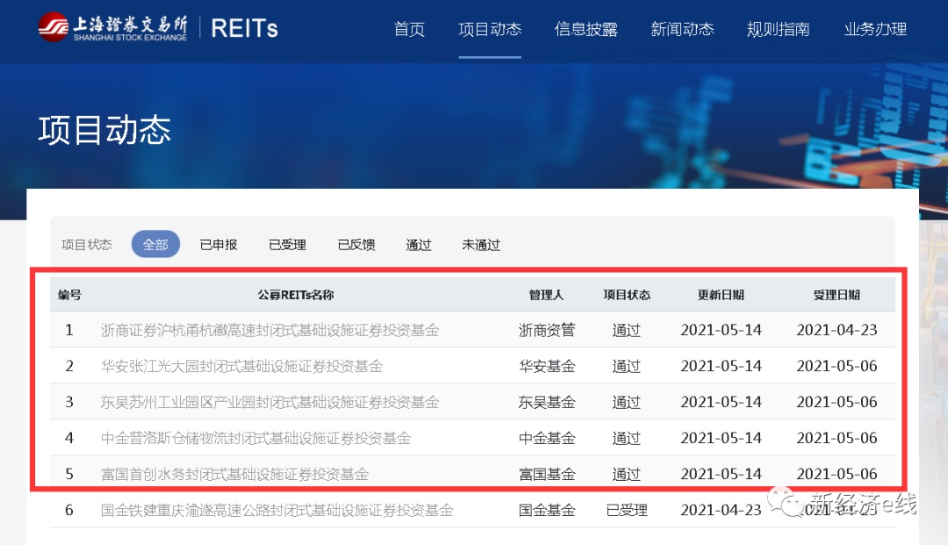Click the 受理日期 2021-05-06 in 华安基金 row
Viewport: 948px width, 545px height.
point(837,366)
